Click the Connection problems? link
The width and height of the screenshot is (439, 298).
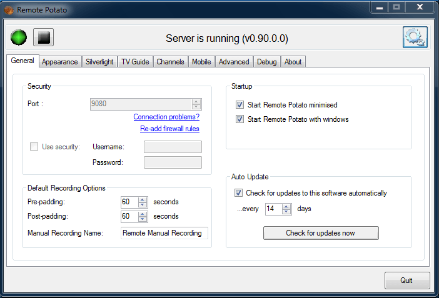point(166,117)
